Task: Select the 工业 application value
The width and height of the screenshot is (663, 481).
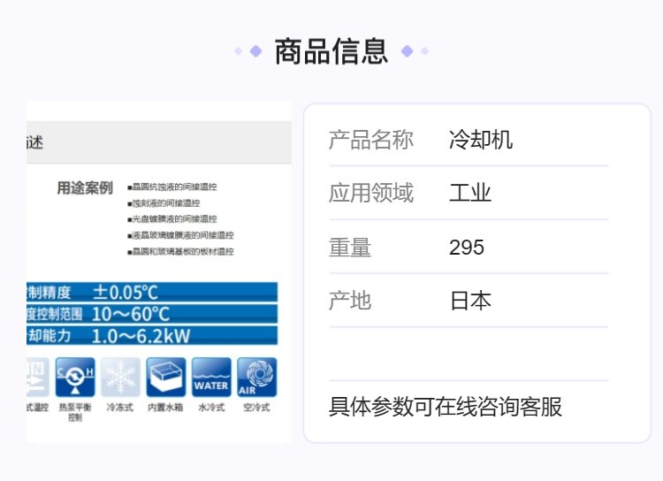Action: point(469,193)
